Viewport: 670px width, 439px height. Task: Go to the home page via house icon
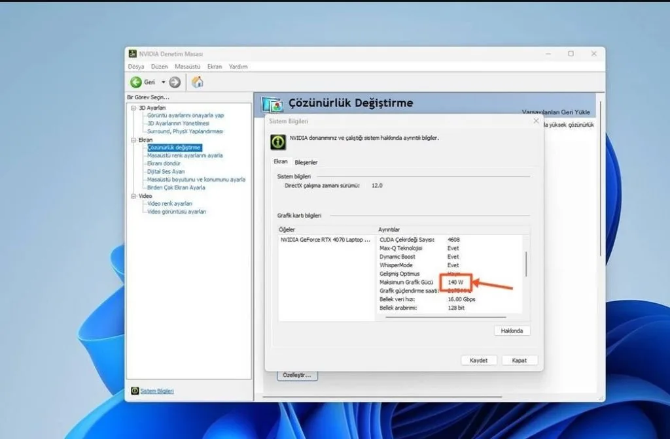click(x=197, y=82)
